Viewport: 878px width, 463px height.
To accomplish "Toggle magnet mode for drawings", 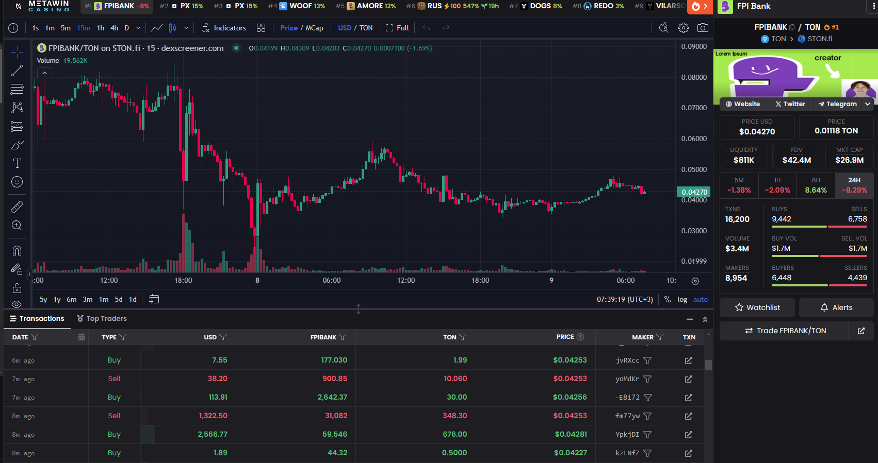I will tap(17, 251).
